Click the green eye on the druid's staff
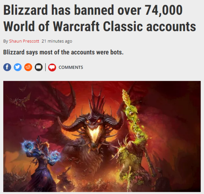The height and width of the screenshot is (194, 204). (x=132, y=114)
